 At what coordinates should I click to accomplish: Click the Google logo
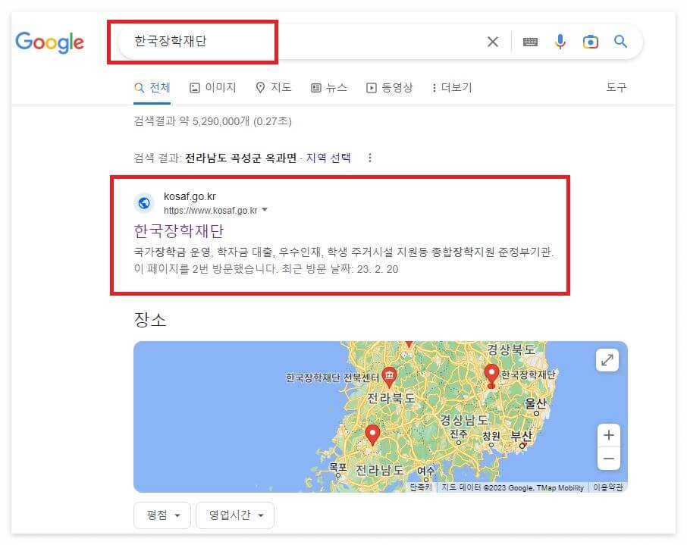tap(49, 42)
